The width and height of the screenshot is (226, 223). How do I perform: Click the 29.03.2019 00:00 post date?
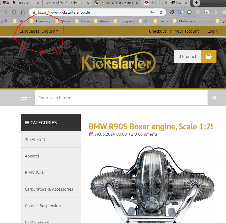click(x=108, y=134)
